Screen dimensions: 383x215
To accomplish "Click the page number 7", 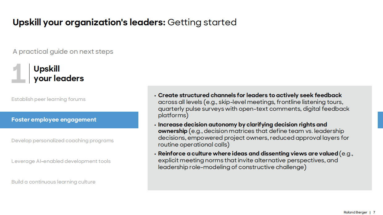I will [374, 212].
